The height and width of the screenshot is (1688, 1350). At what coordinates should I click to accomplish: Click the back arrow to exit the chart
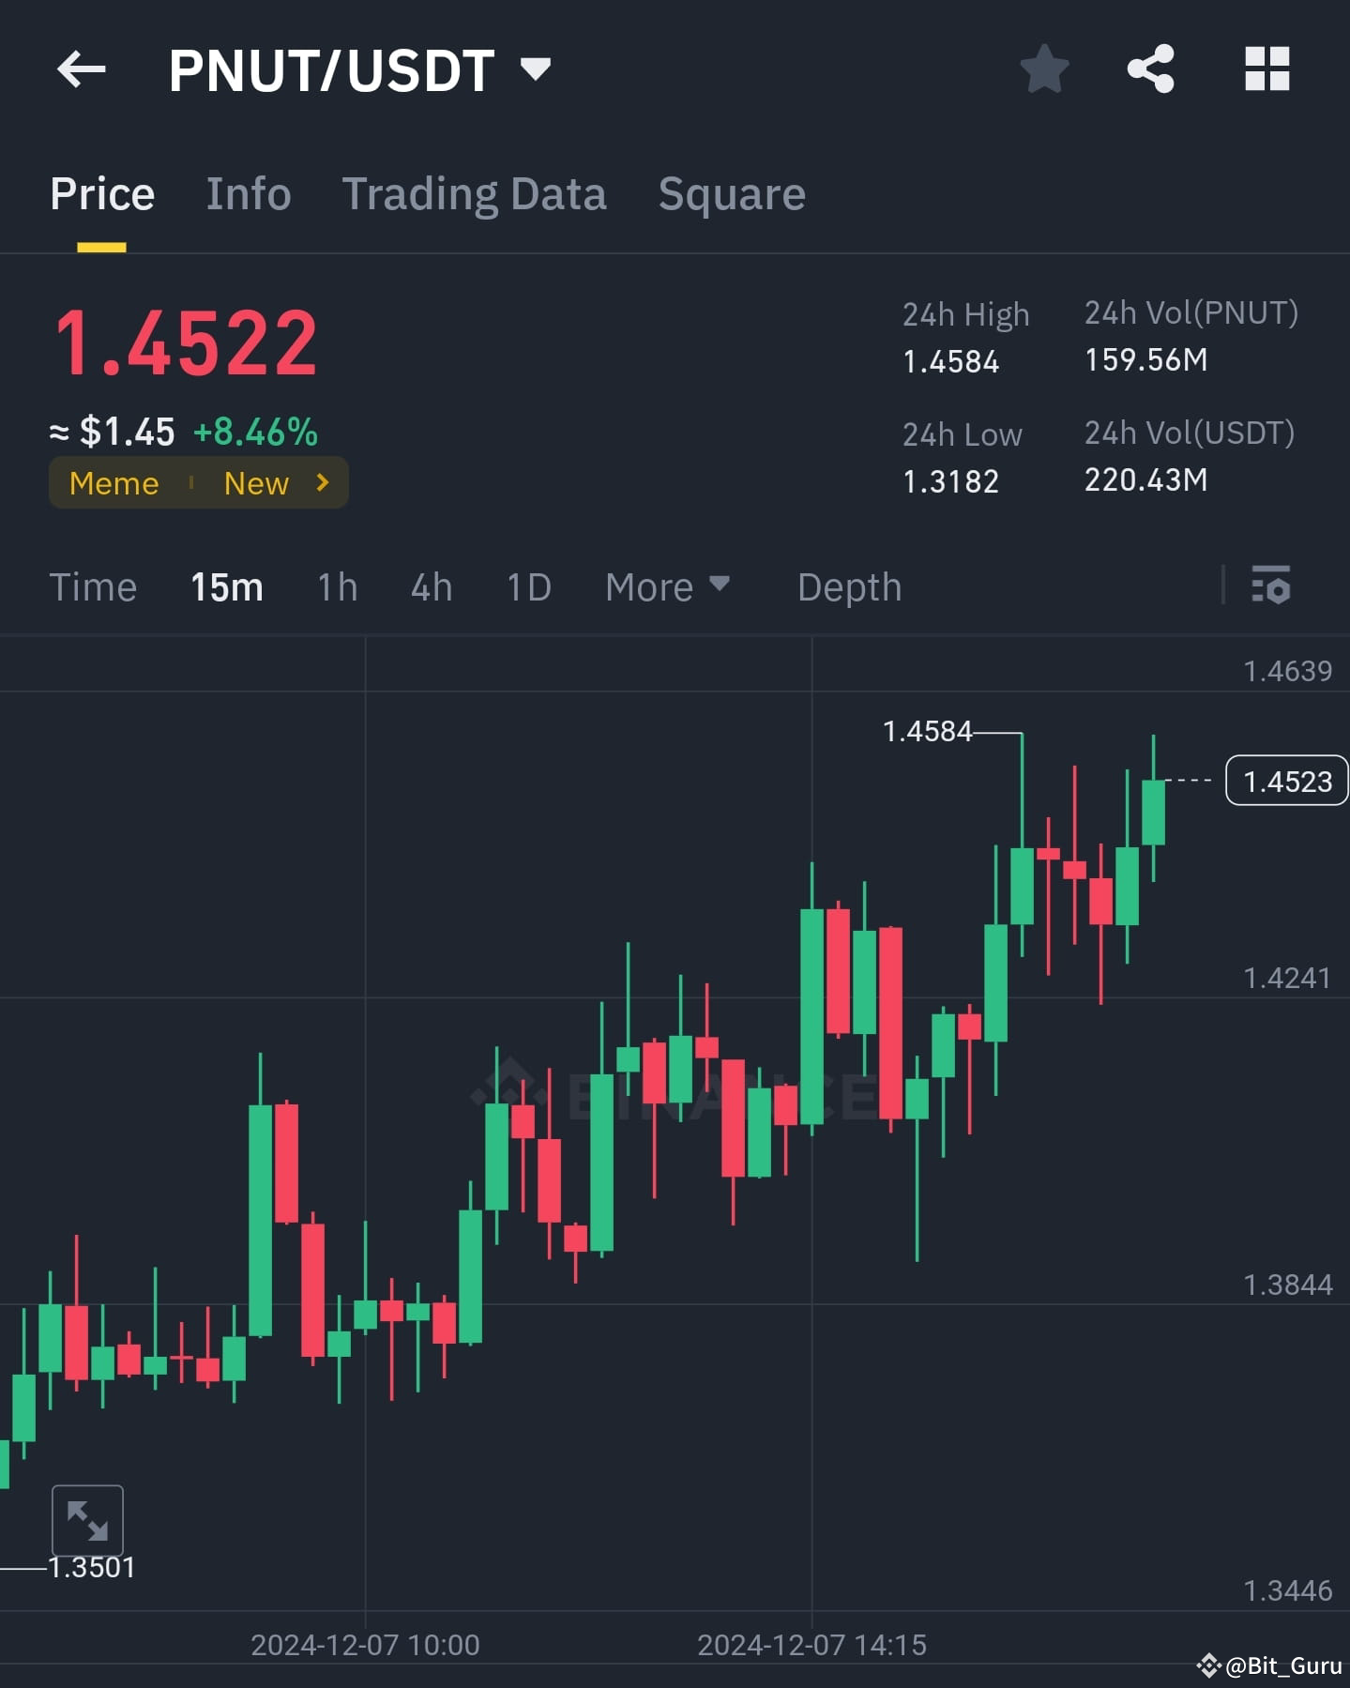[x=82, y=68]
